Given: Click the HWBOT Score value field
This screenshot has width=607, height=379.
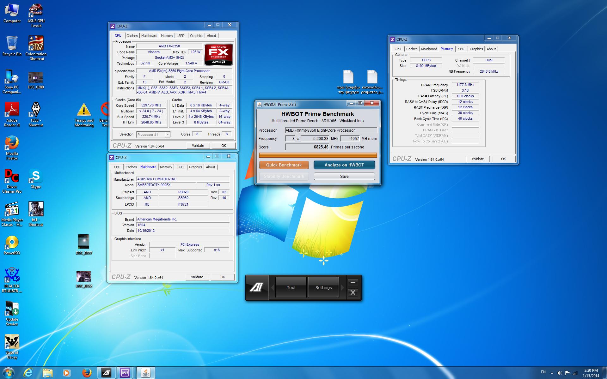Looking at the screenshot, I should click(x=308, y=147).
